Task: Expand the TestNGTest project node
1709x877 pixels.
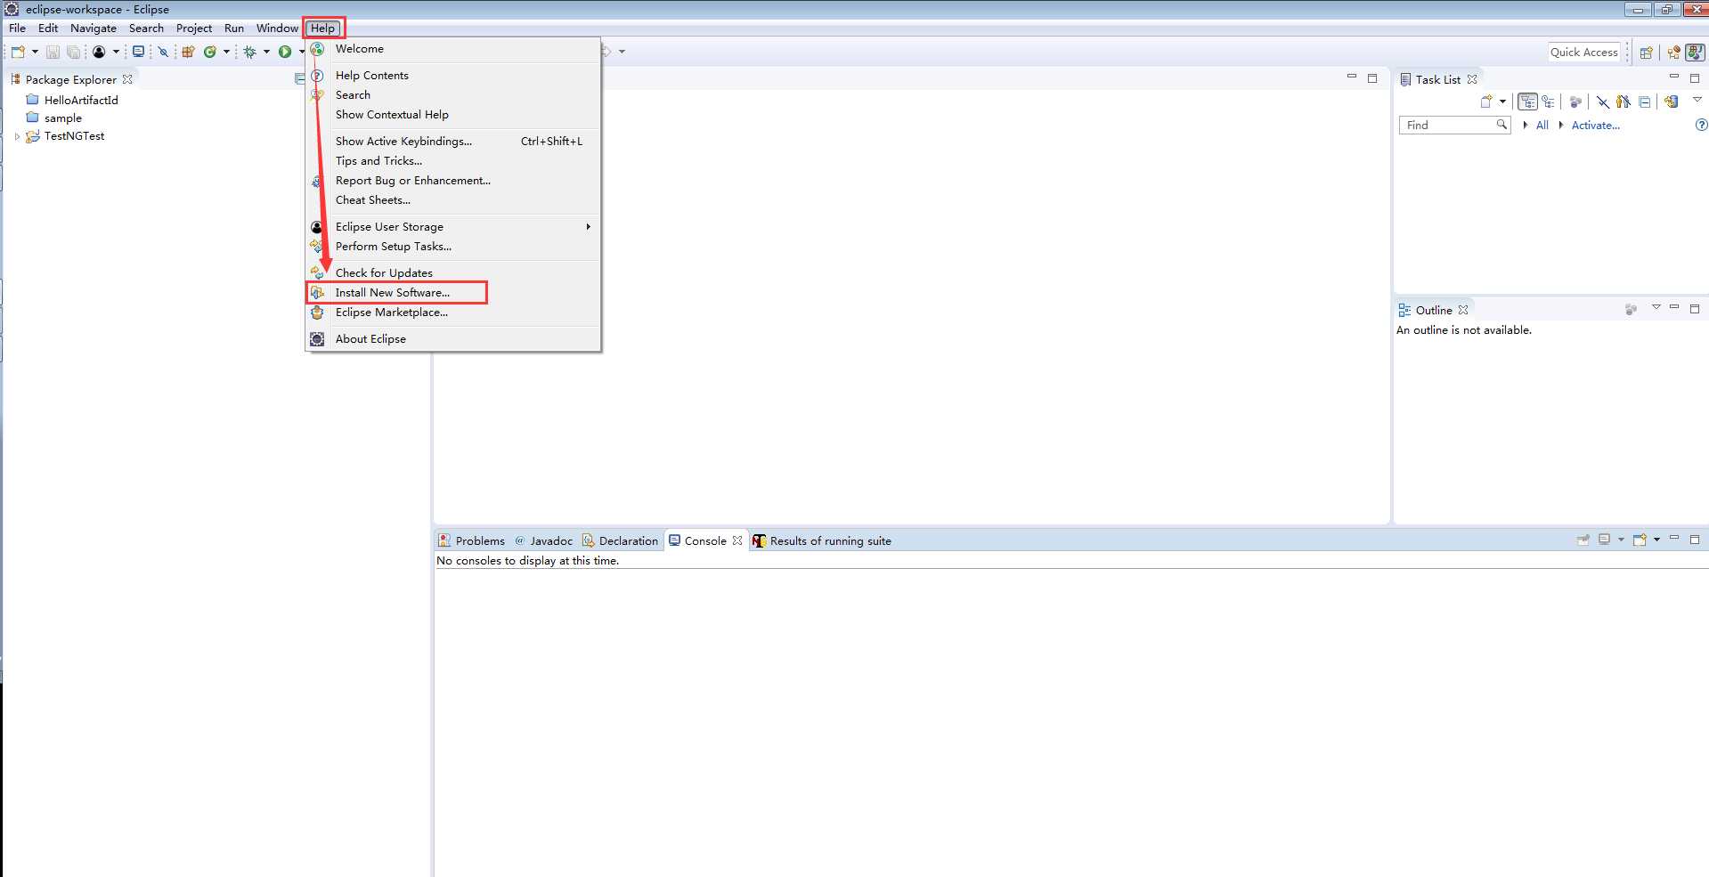Action: 17,136
